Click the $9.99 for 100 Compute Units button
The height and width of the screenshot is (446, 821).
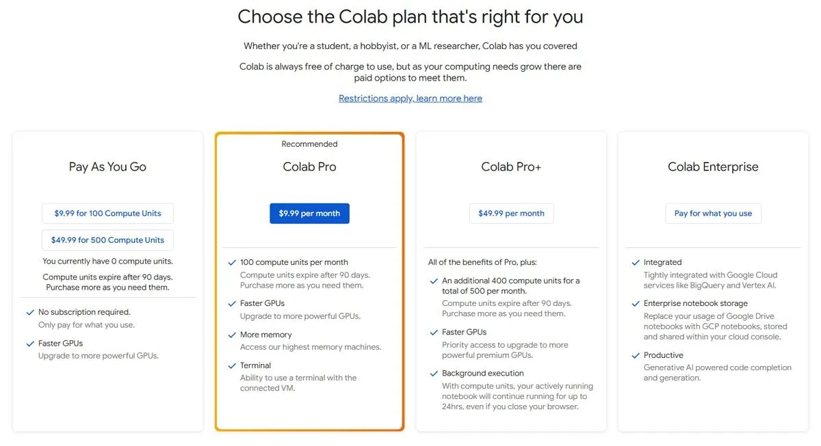click(x=107, y=213)
